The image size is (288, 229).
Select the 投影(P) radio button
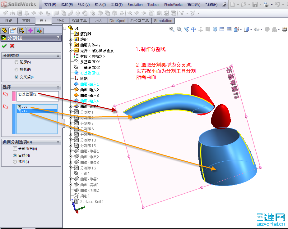pyautogui.click(x=16, y=70)
